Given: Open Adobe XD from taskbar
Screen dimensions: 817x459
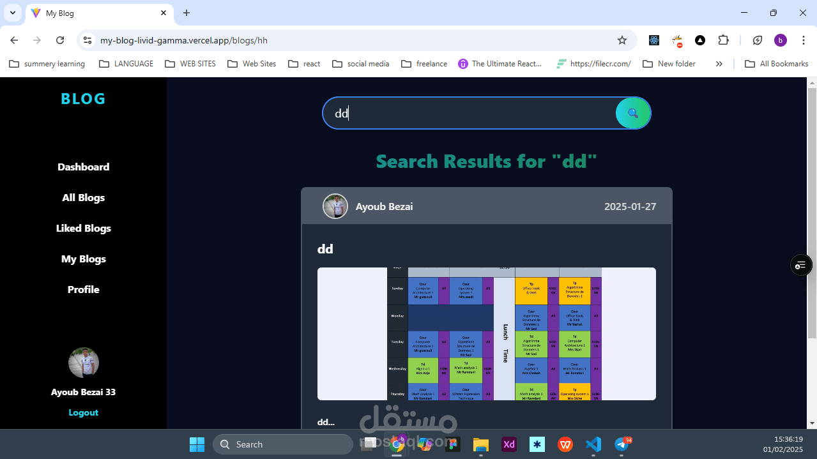Looking at the screenshot, I should point(509,444).
